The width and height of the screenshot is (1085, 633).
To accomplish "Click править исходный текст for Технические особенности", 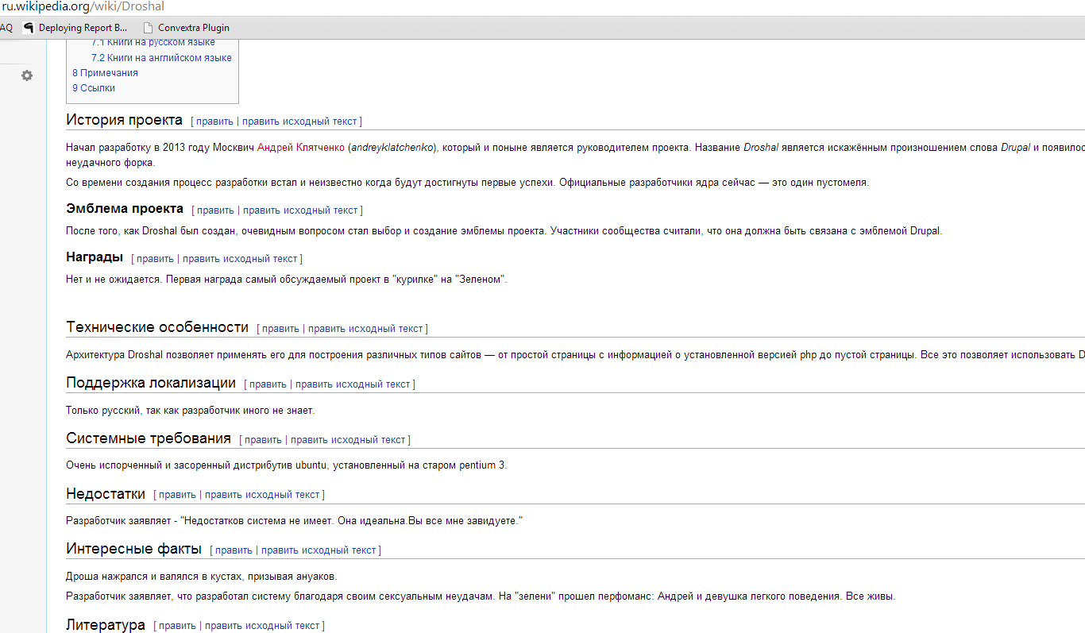I will (x=365, y=329).
